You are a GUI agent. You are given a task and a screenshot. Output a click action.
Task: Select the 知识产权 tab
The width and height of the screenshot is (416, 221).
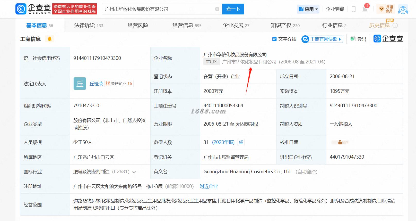pos(285,25)
